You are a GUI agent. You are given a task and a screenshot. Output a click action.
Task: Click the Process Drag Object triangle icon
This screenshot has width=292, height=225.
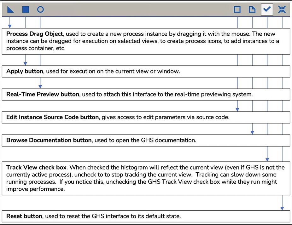[x=10, y=9]
